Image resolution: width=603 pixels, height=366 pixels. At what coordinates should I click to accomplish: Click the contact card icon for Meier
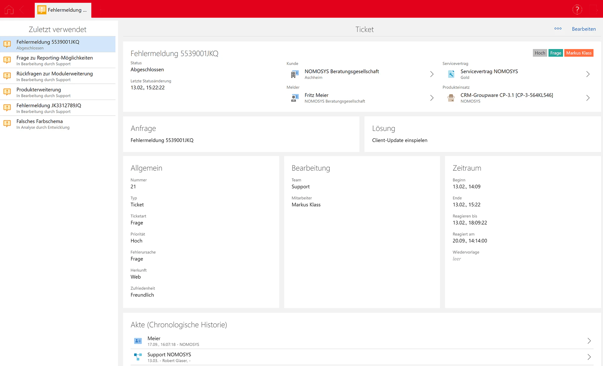138,341
